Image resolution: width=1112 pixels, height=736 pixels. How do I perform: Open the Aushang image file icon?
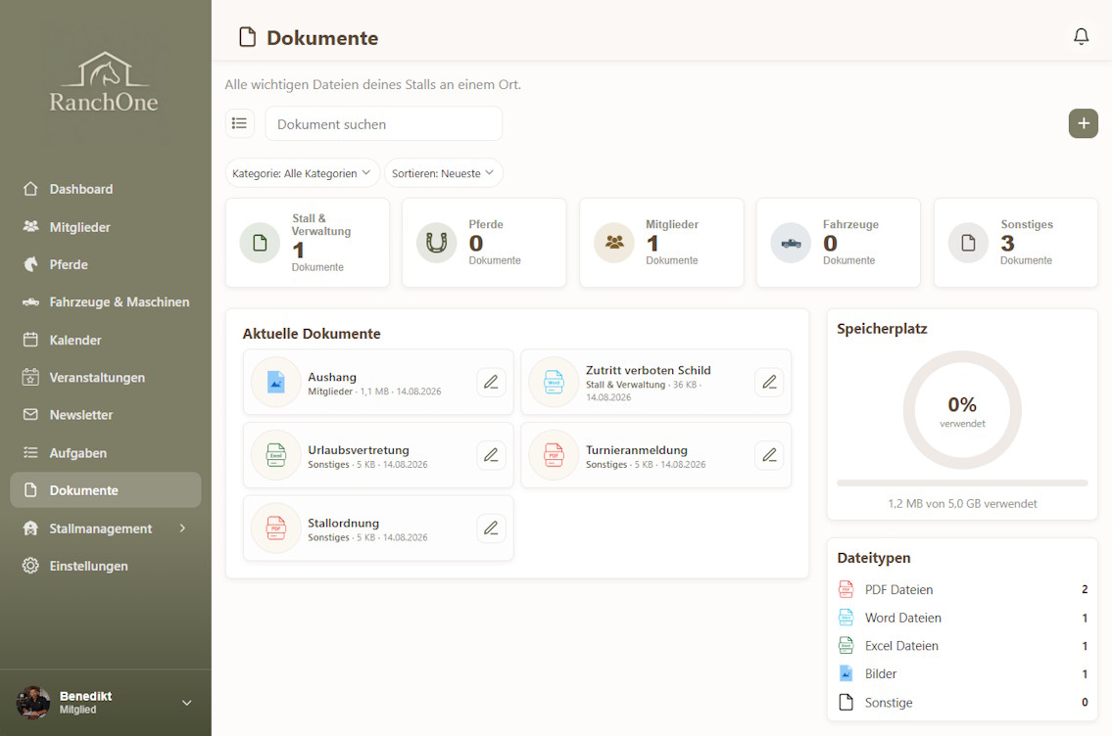coord(276,382)
